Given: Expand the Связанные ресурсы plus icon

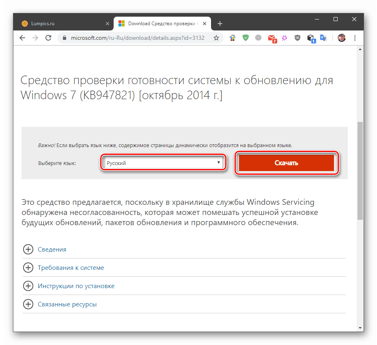Looking at the screenshot, I should point(28,304).
